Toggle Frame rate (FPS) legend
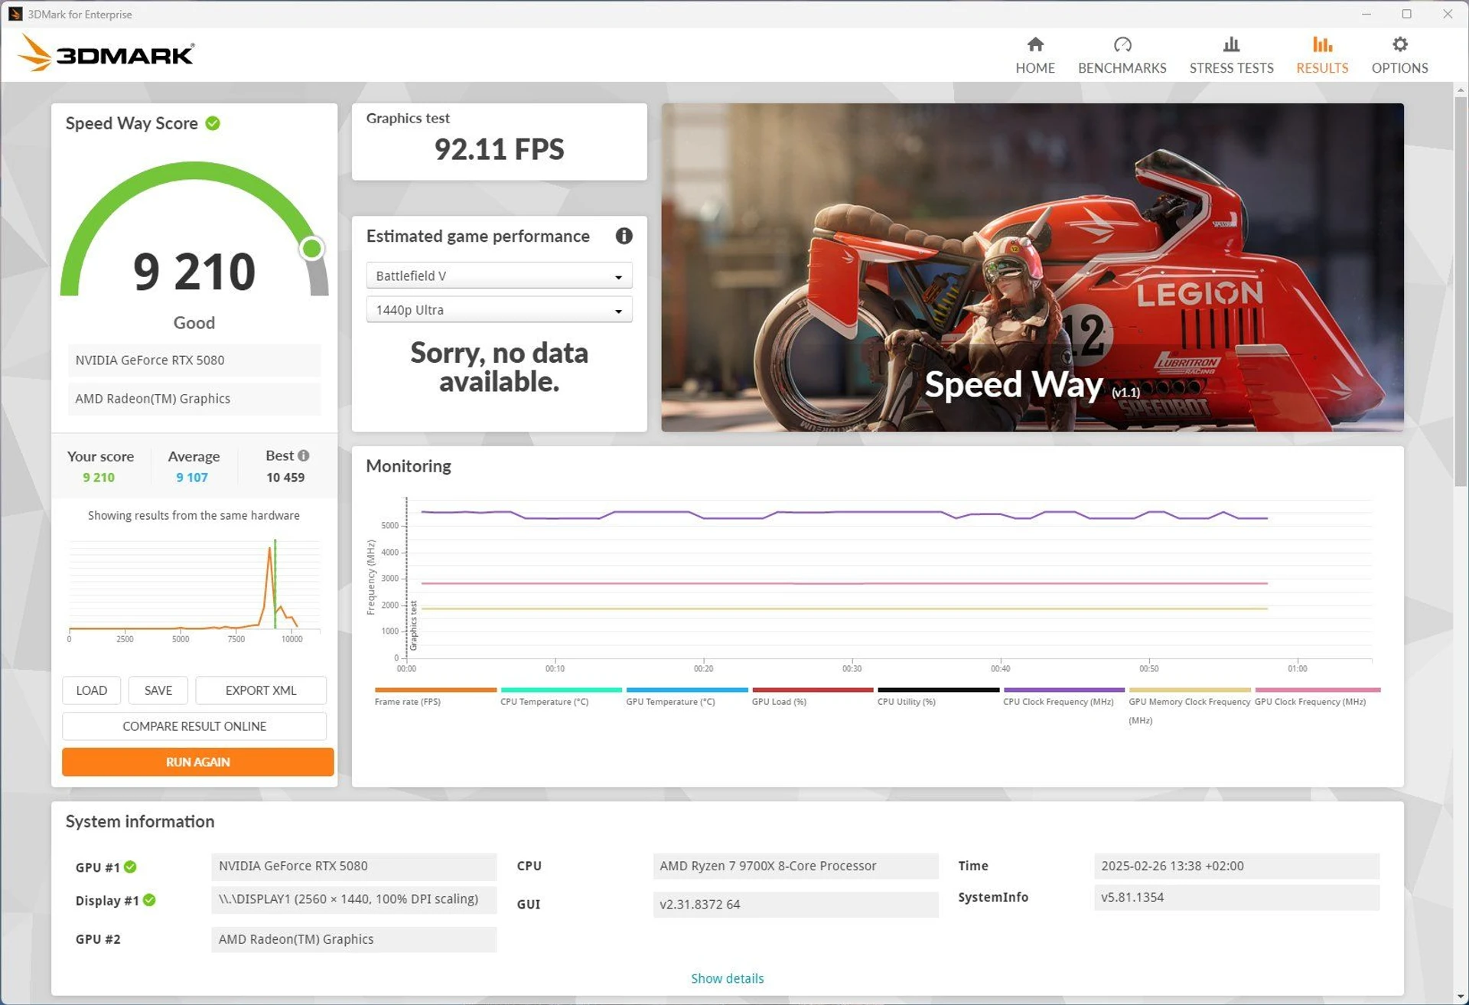Viewport: 1469px width, 1005px height. [435, 696]
